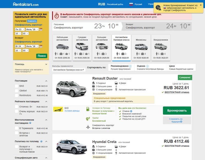Select the Внедорожники category tab
The height and width of the screenshot is (160, 205).
coord(161,48)
